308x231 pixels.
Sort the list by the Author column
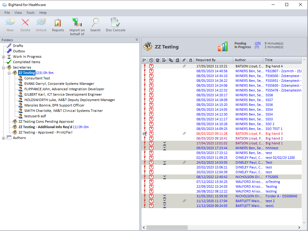tap(248, 60)
